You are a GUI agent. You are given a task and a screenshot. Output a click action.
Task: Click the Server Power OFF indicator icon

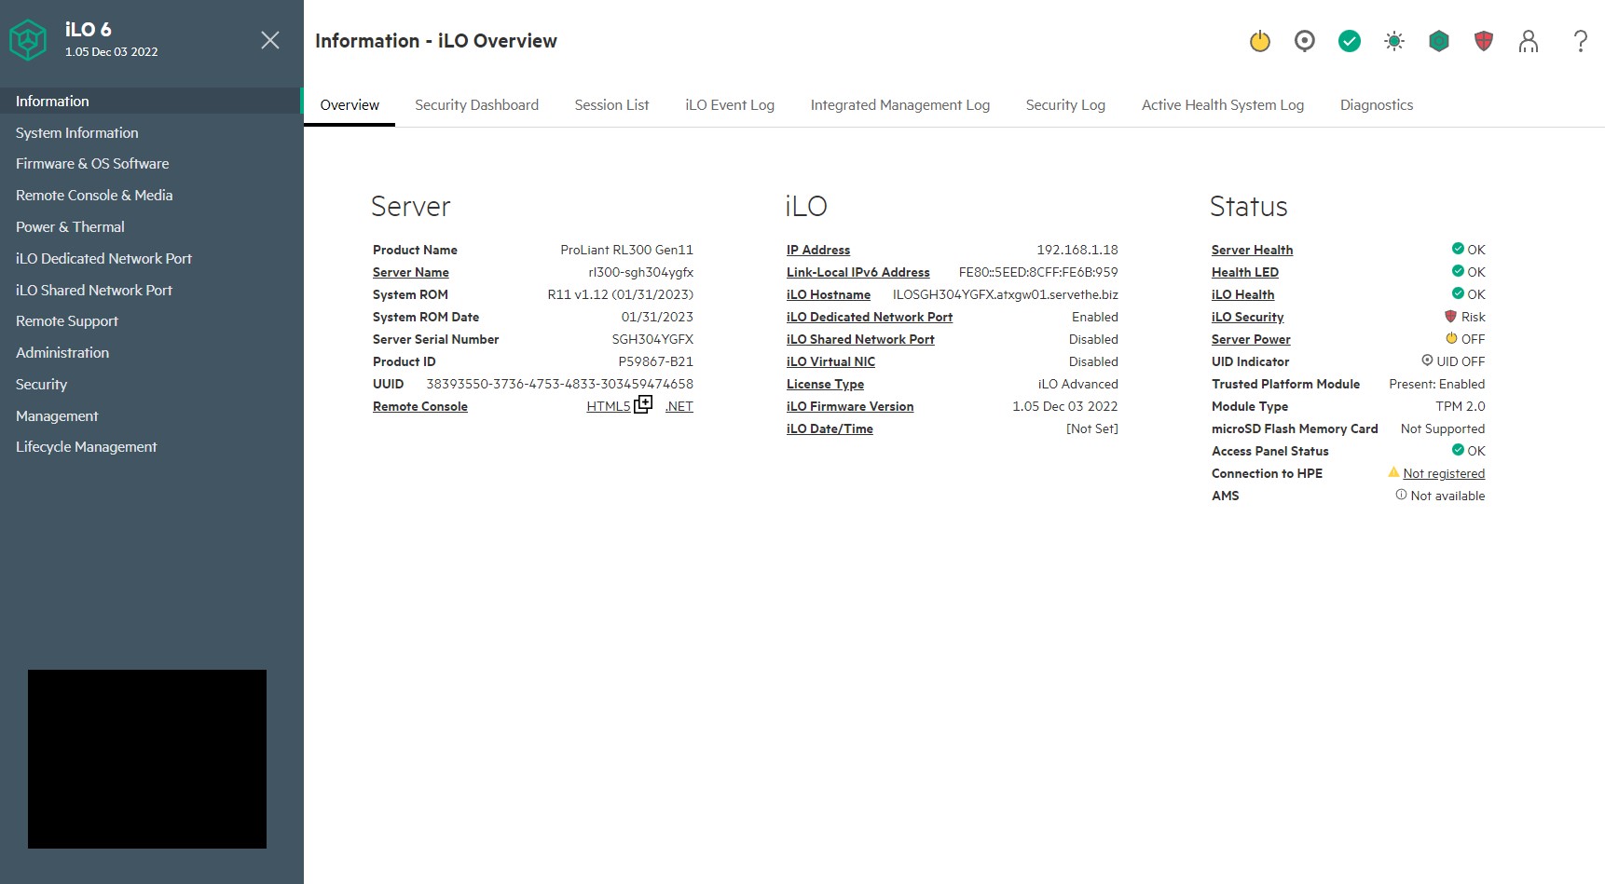click(x=1451, y=338)
